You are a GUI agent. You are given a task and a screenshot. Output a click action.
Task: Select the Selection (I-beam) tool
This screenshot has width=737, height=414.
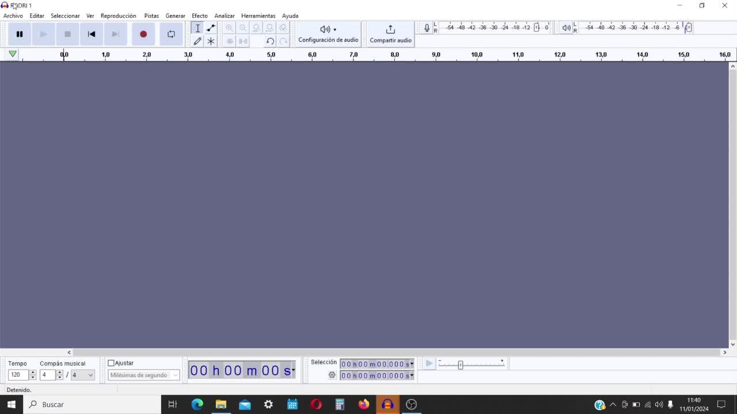(197, 28)
